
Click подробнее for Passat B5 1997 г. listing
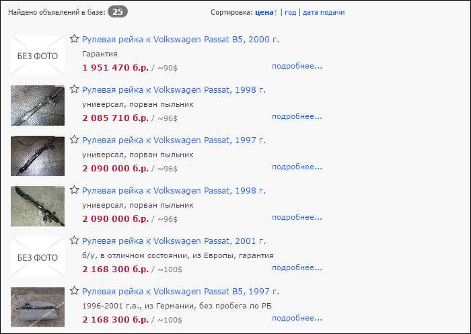pos(297,318)
